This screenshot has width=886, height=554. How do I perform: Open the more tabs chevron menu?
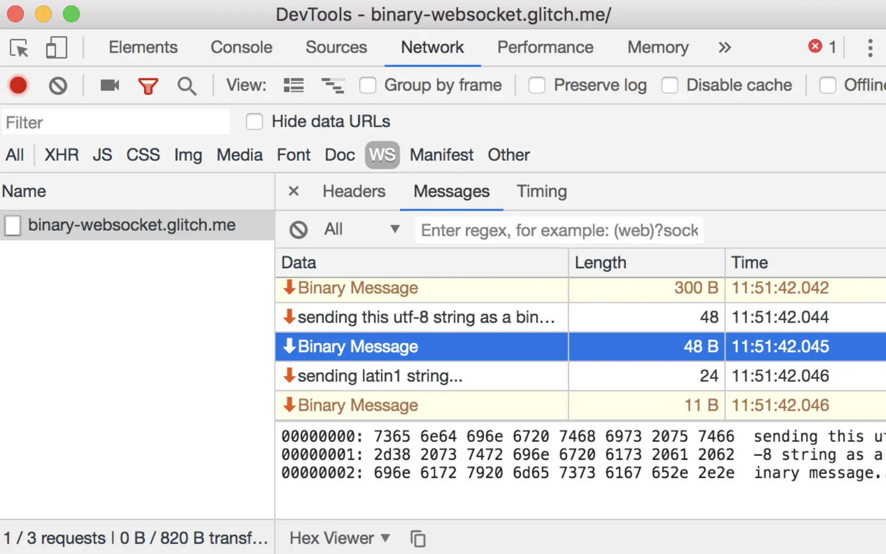(724, 47)
